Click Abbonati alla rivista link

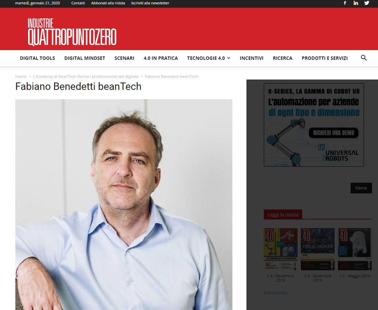108,3
